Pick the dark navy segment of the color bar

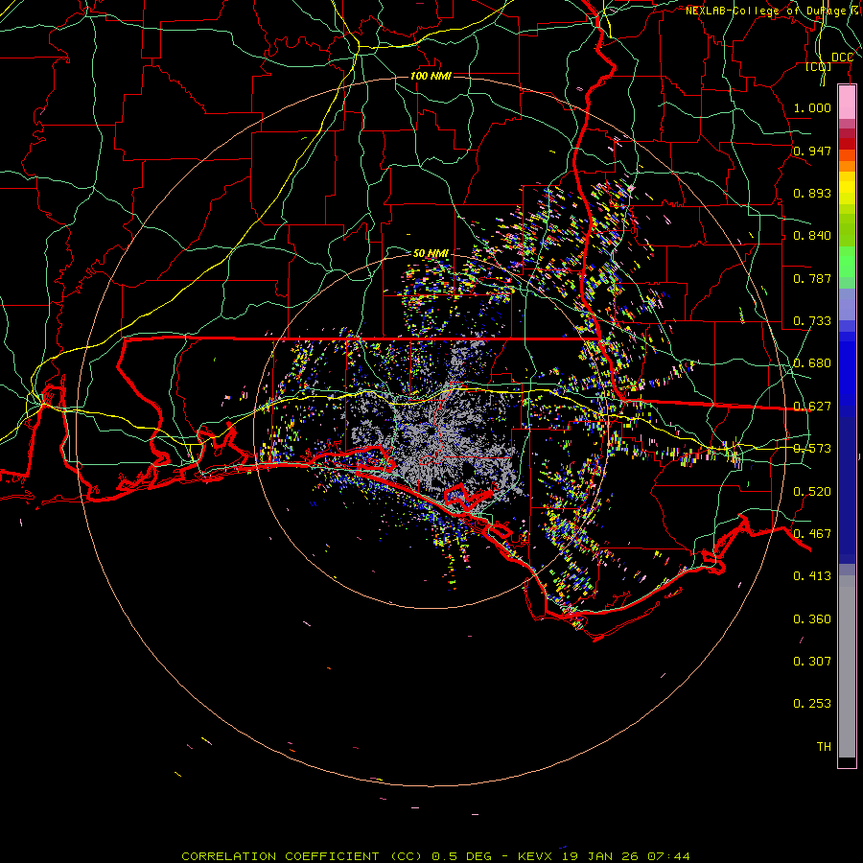click(x=847, y=490)
